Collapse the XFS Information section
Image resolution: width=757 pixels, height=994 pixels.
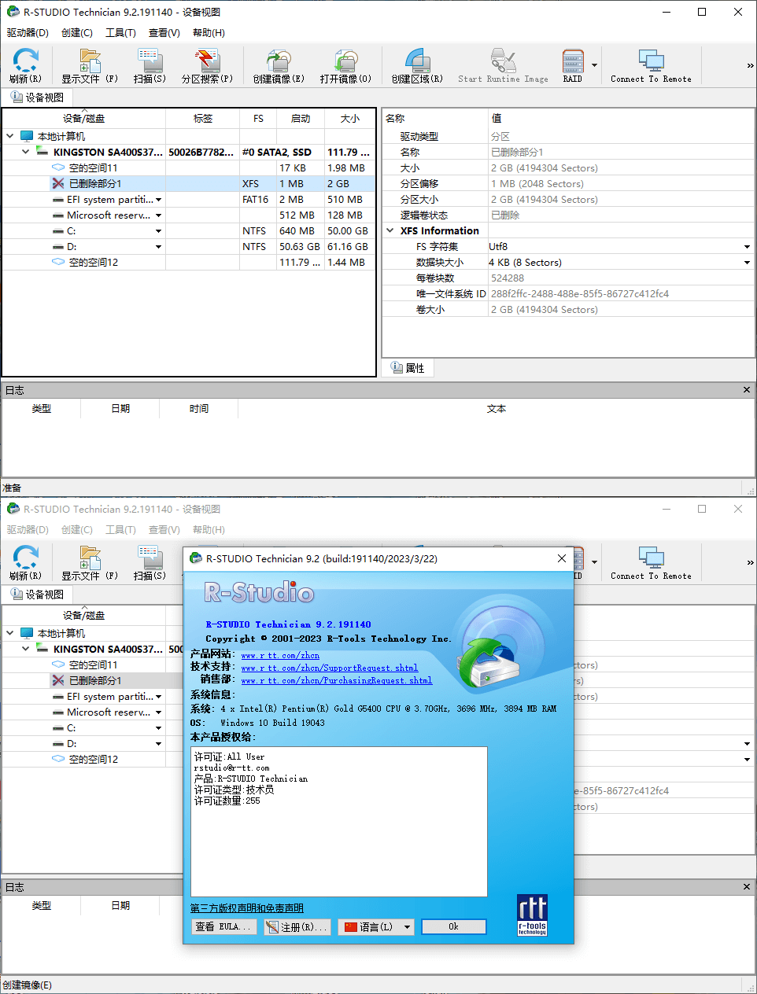pos(390,230)
